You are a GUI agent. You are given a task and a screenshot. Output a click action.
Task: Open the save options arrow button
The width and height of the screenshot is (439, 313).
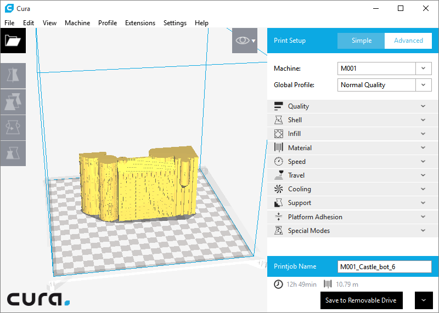(x=423, y=300)
